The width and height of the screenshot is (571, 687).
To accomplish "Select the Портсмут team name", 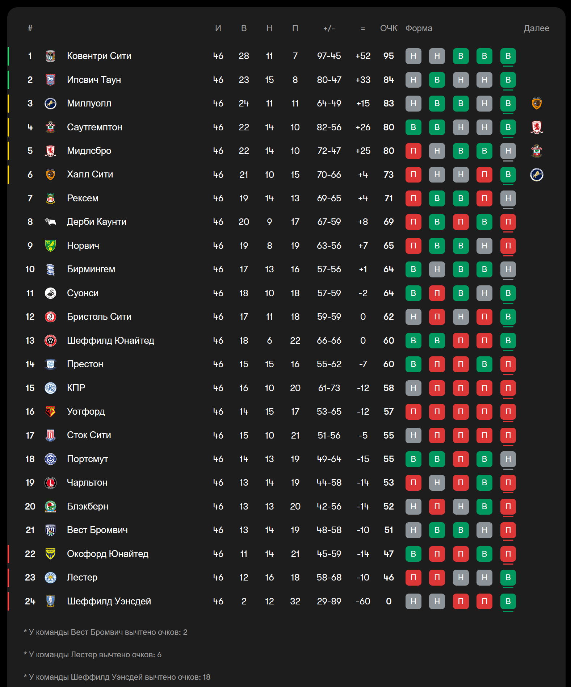I will (x=88, y=459).
